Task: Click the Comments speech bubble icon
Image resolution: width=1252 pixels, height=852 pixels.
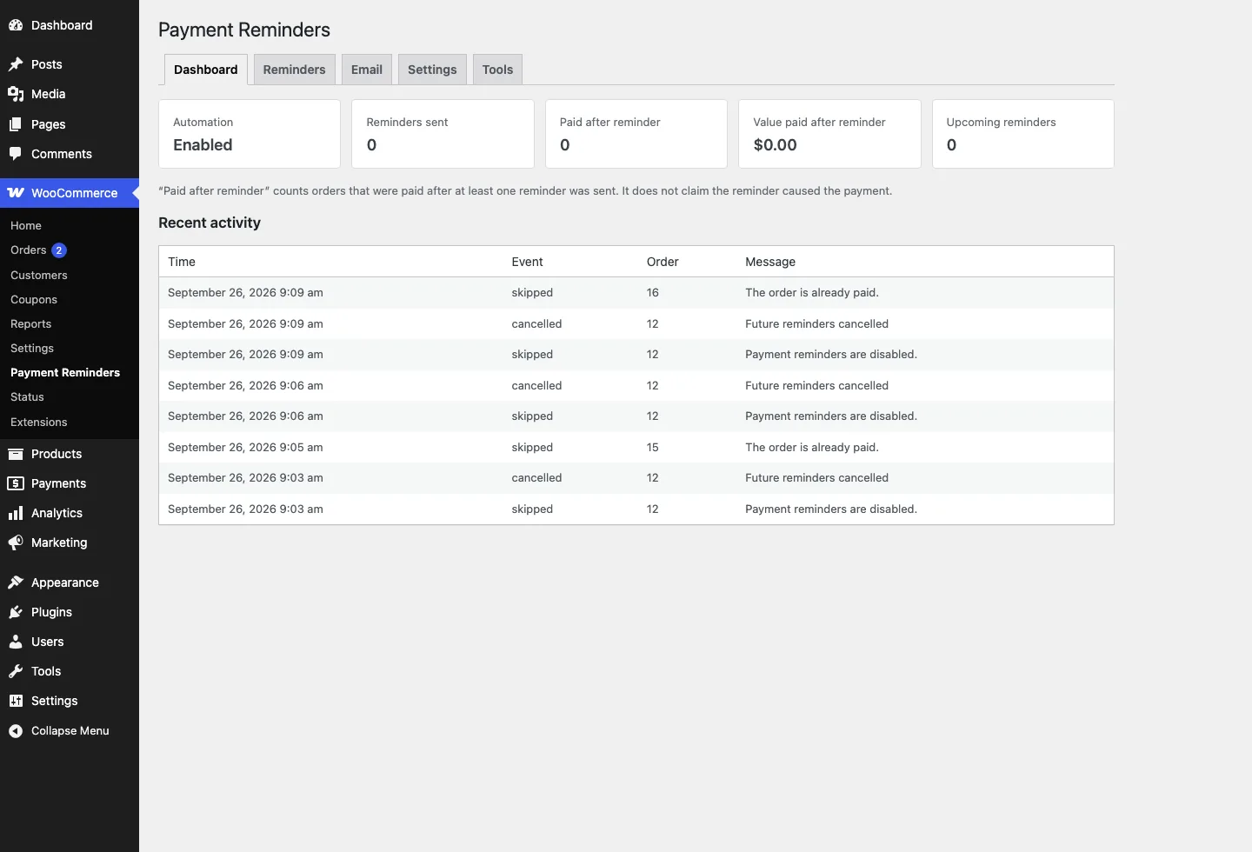Action: point(16,154)
